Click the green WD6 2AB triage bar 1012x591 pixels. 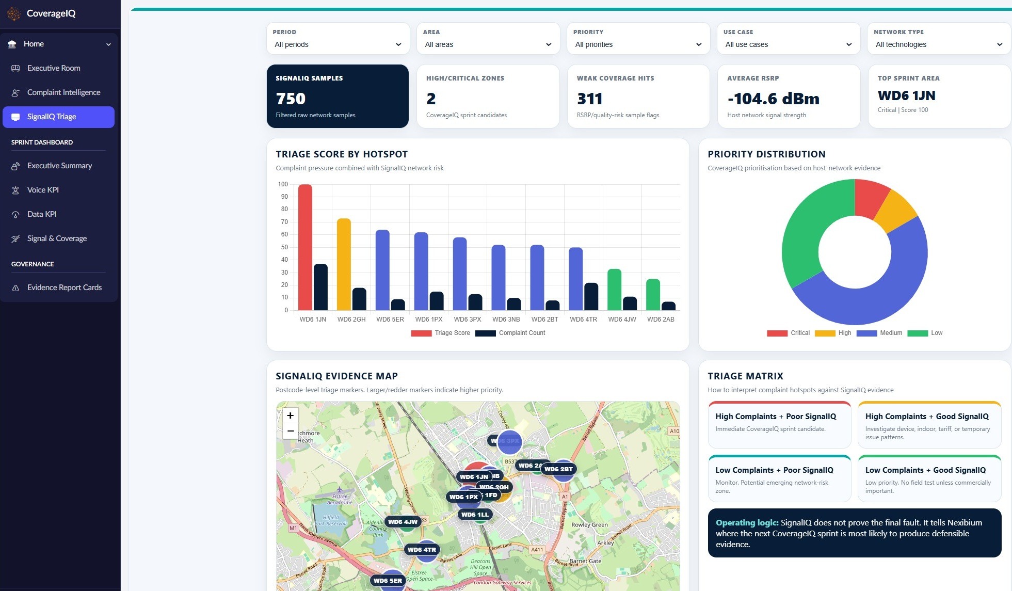[x=653, y=294]
